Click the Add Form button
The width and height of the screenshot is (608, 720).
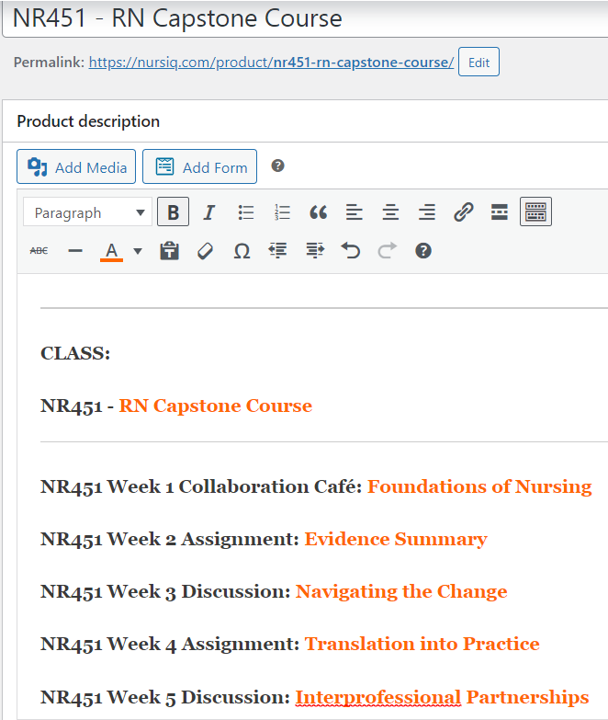click(x=199, y=167)
